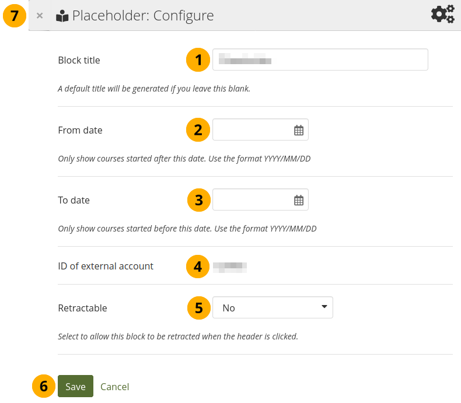461x403 pixels.
Task: Click inside the From date input box
Action: (x=252, y=130)
